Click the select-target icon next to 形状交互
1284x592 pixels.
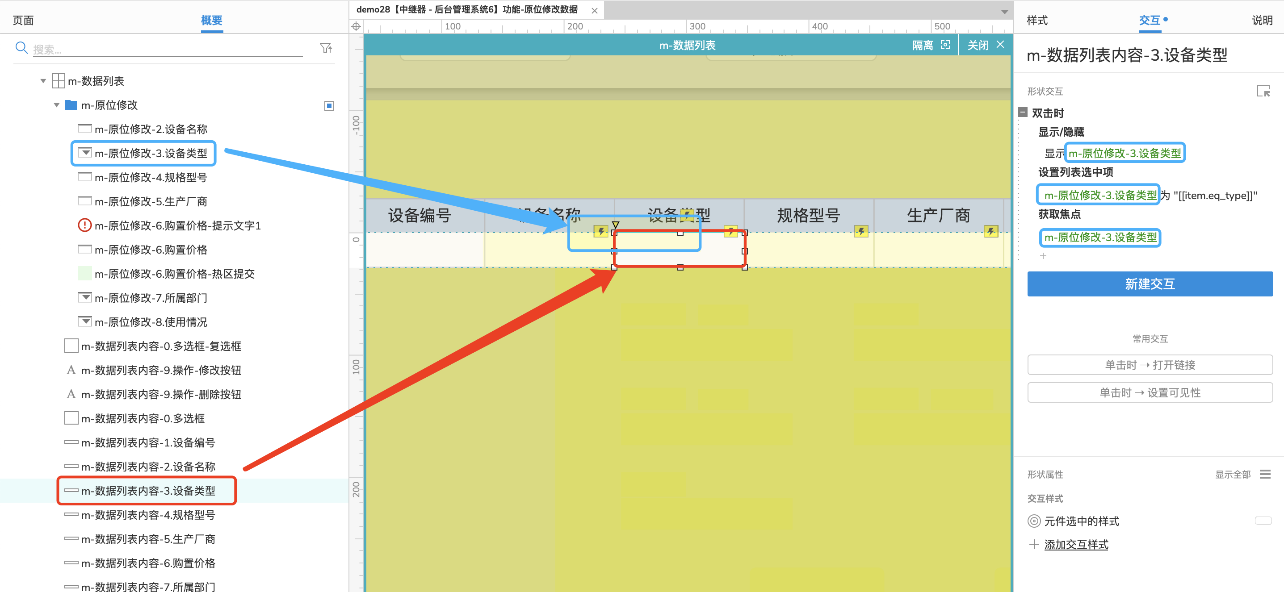pyautogui.click(x=1263, y=91)
